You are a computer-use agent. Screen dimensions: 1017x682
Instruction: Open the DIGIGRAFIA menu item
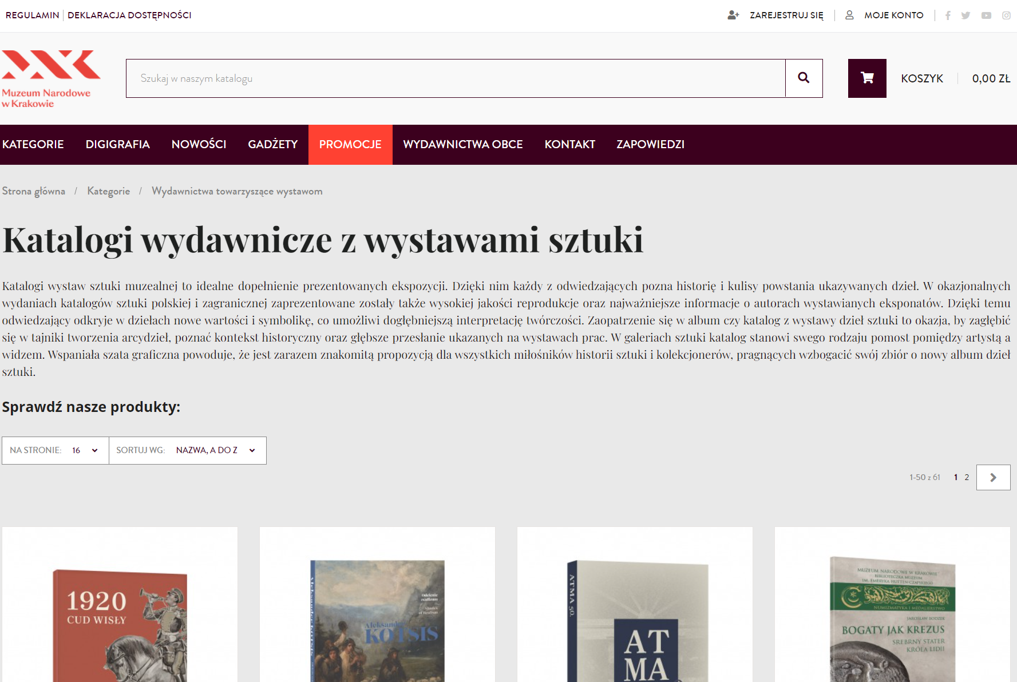tap(117, 144)
